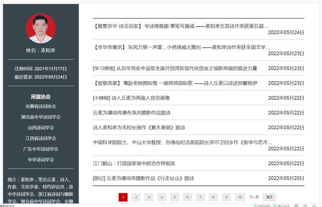Click the name text 姓名：麦和幸
The image size is (322, 207).
tap(40, 50)
